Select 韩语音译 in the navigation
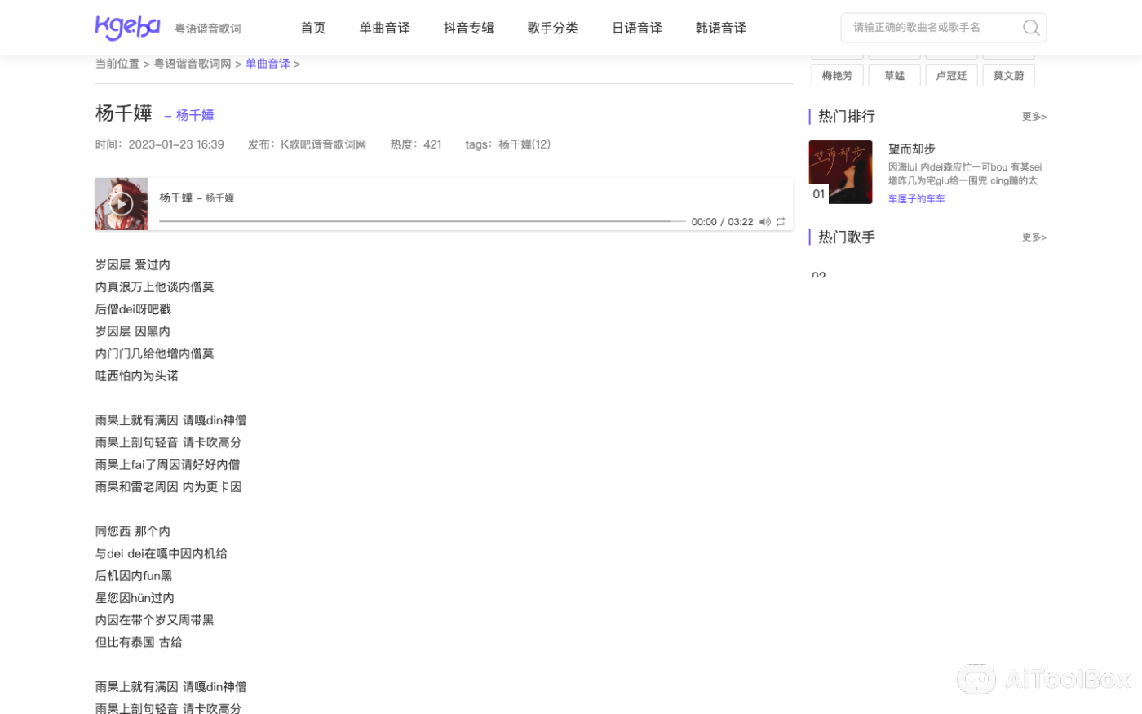The width and height of the screenshot is (1142, 714). 720,29
